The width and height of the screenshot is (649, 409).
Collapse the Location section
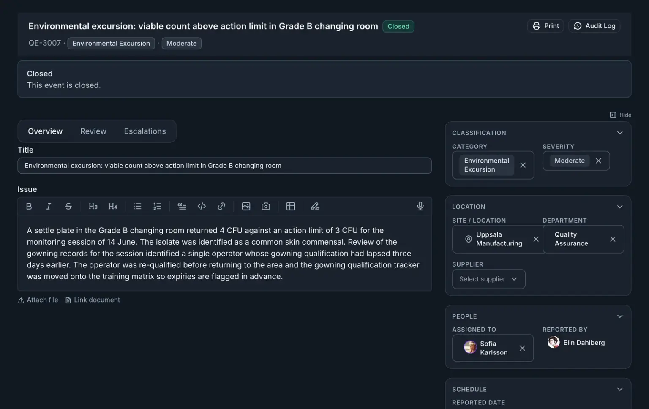(620, 207)
